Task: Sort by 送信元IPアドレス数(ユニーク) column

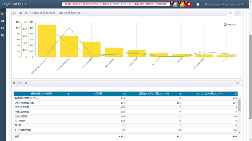Action: click(x=154, y=94)
